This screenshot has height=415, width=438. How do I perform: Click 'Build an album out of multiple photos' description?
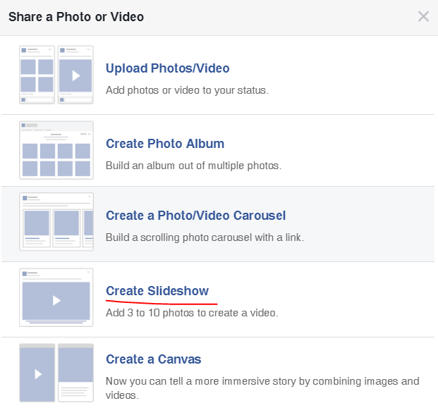(193, 166)
